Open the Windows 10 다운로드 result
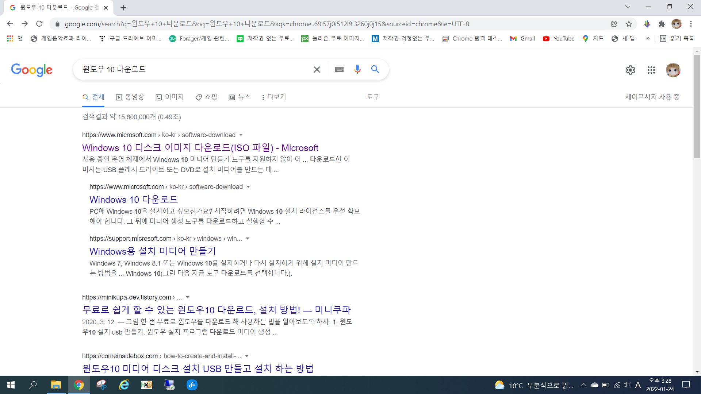The image size is (701, 394). pyautogui.click(x=134, y=200)
